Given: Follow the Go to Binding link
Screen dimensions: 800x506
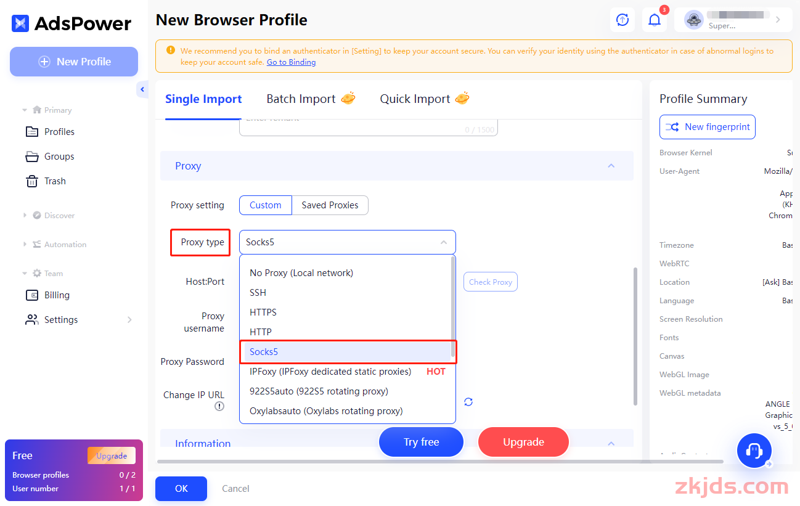Looking at the screenshot, I should (x=291, y=62).
